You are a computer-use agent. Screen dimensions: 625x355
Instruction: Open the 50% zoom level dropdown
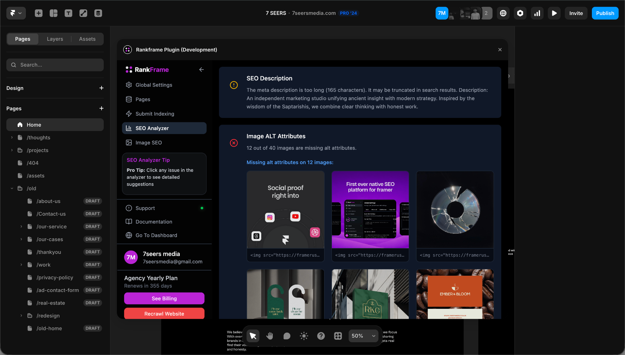(x=363, y=336)
